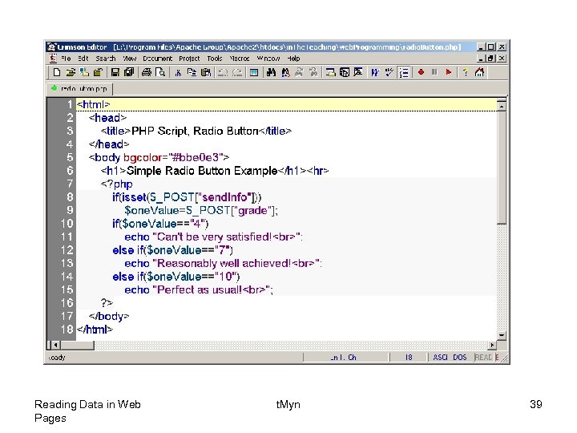Open the Macros menu
The image size is (577, 433).
pyautogui.click(x=240, y=59)
